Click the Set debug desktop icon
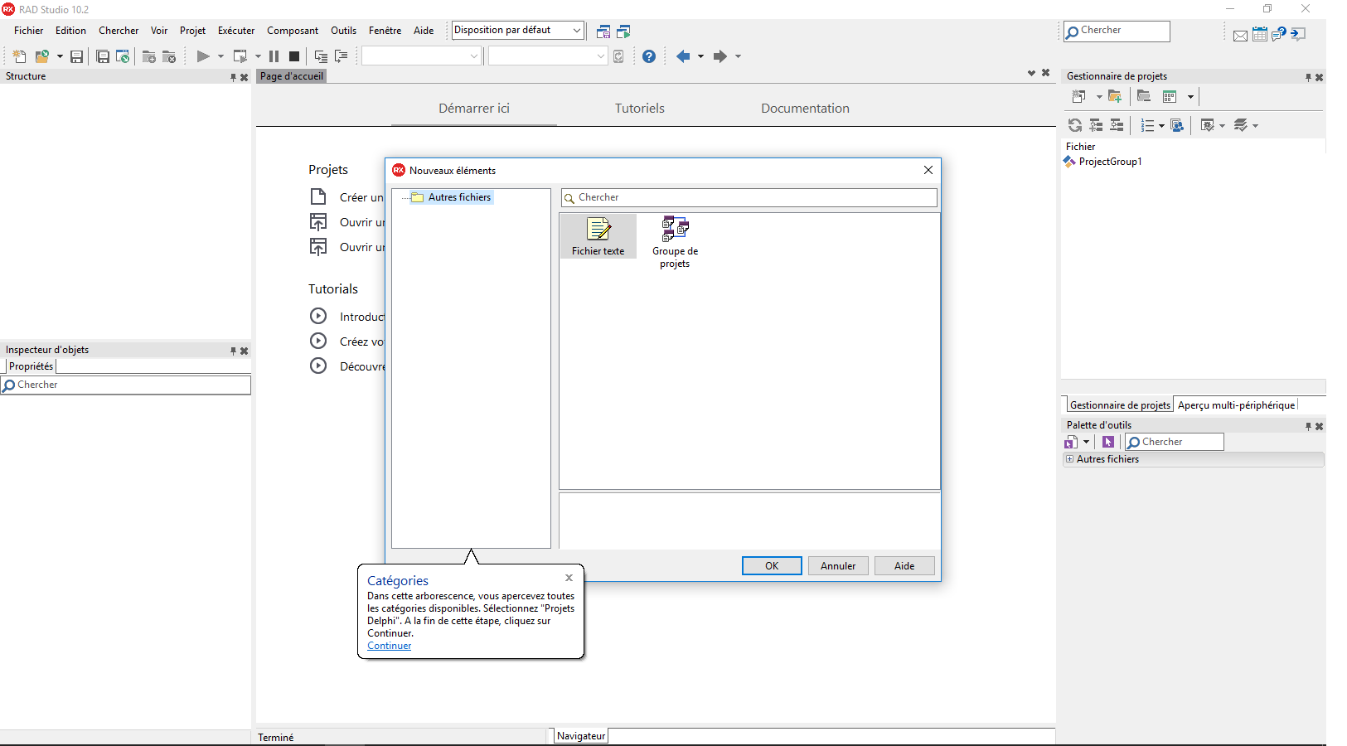Image resolution: width=1347 pixels, height=746 pixels. point(624,31)
